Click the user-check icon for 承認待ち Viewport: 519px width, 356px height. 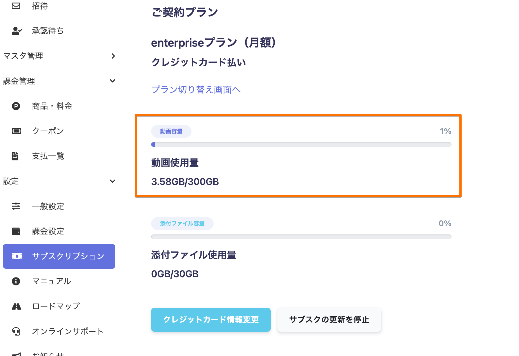tap(17, 31)
